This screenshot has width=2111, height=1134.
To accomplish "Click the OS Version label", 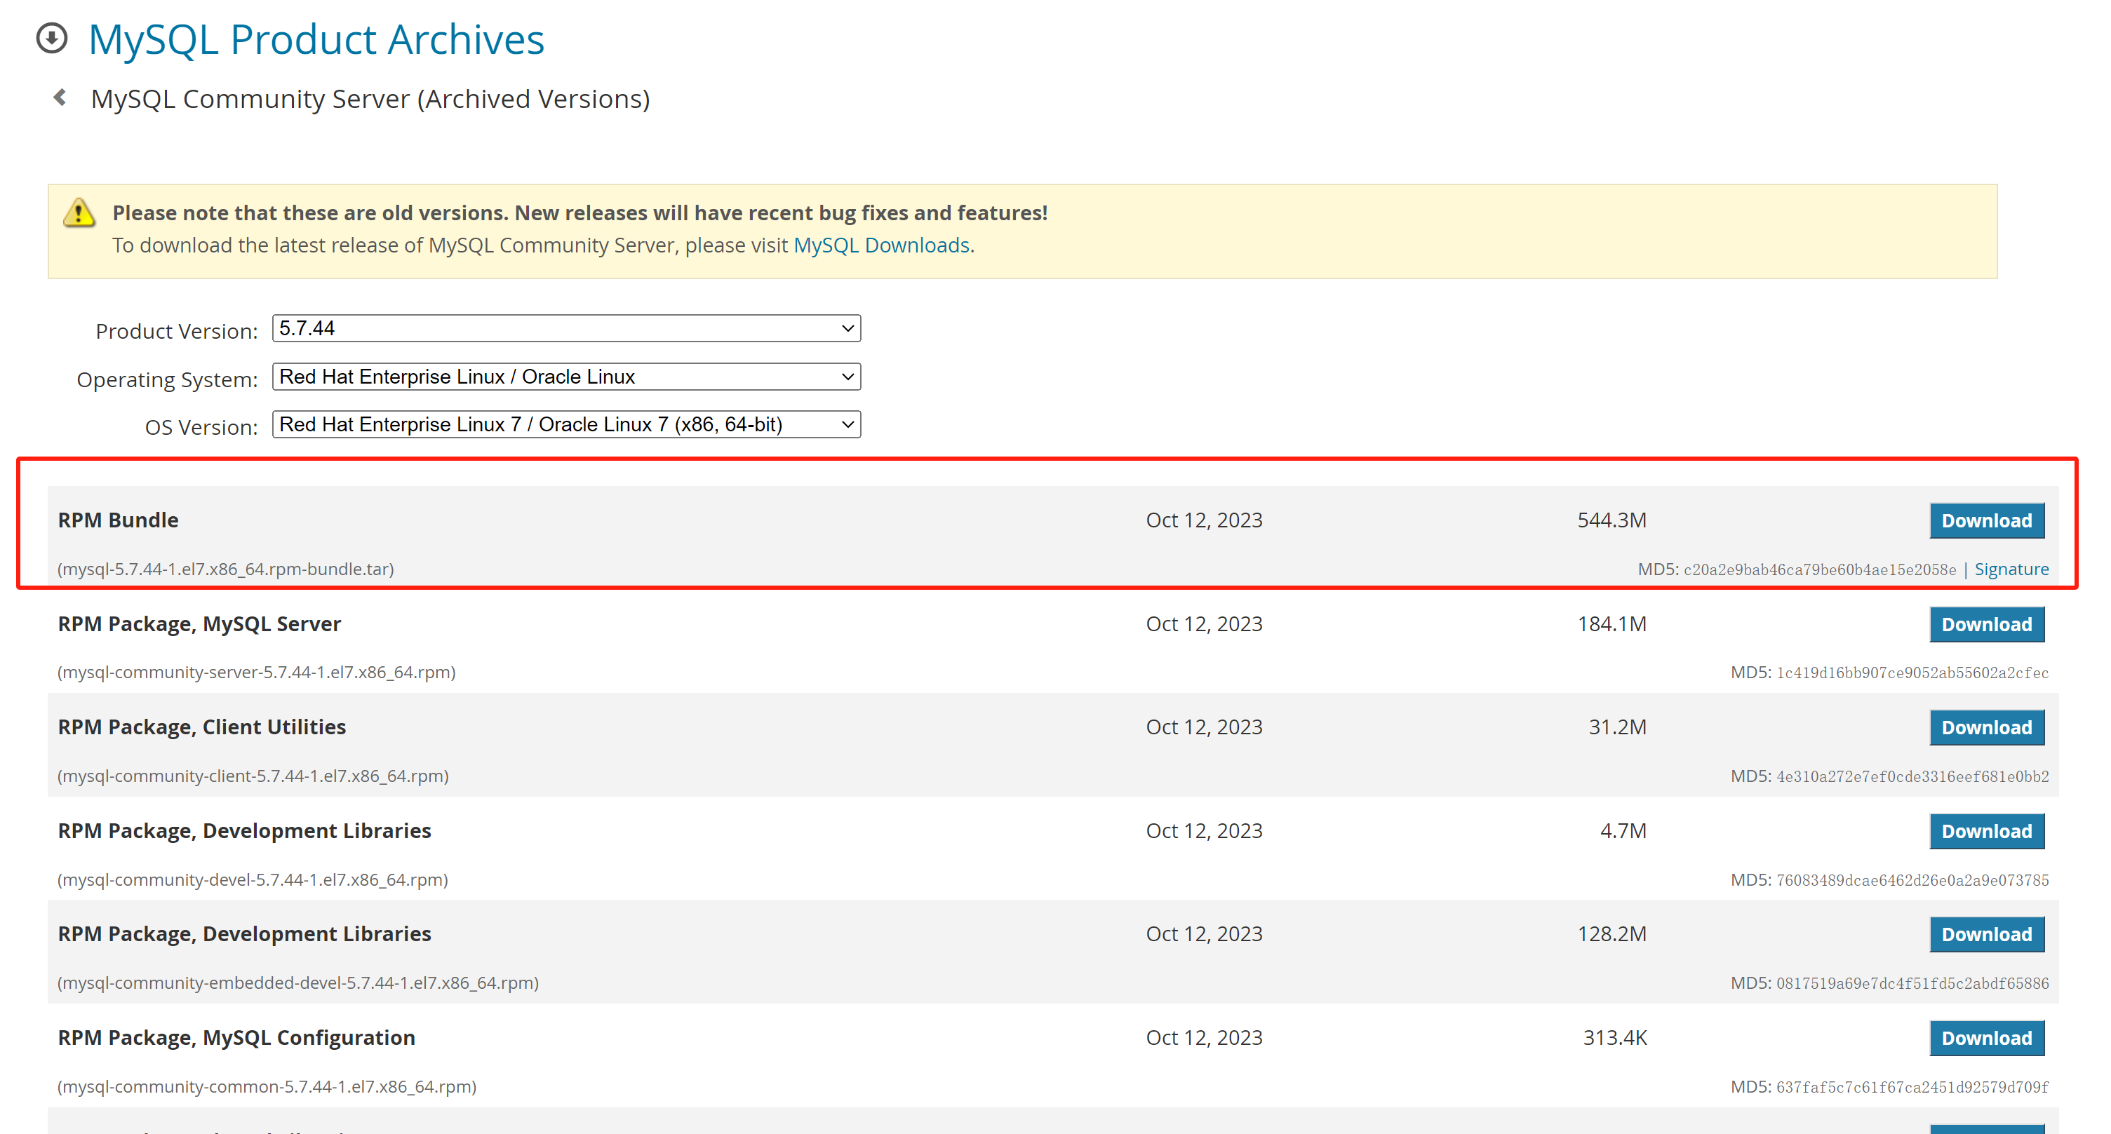I will click(201, 427).
